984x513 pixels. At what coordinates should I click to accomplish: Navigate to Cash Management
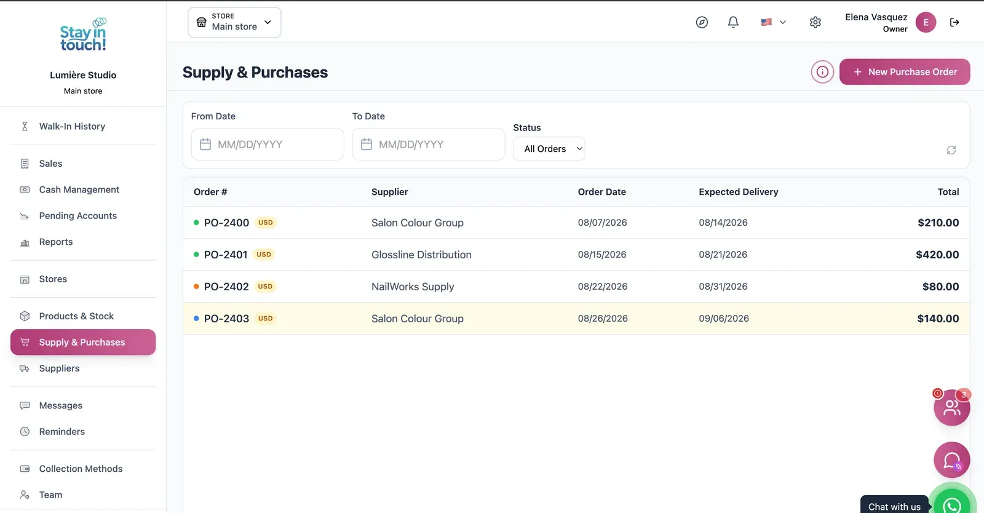coord(83,189)
